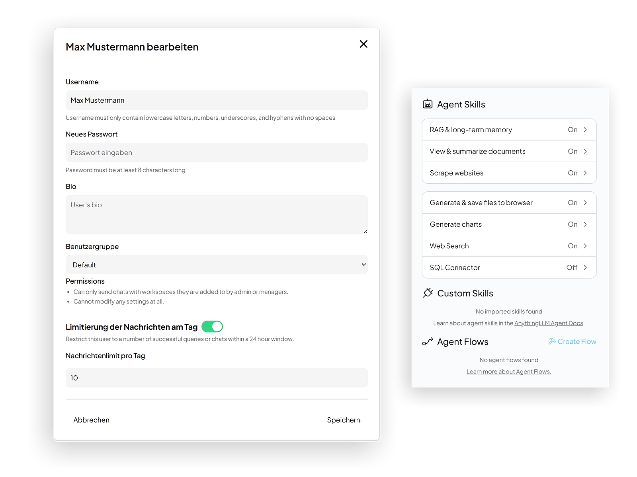This screenshot has height=477, width=637.
Task: Click the hammer icon beside Create Flow
Action: click(552, 341)
